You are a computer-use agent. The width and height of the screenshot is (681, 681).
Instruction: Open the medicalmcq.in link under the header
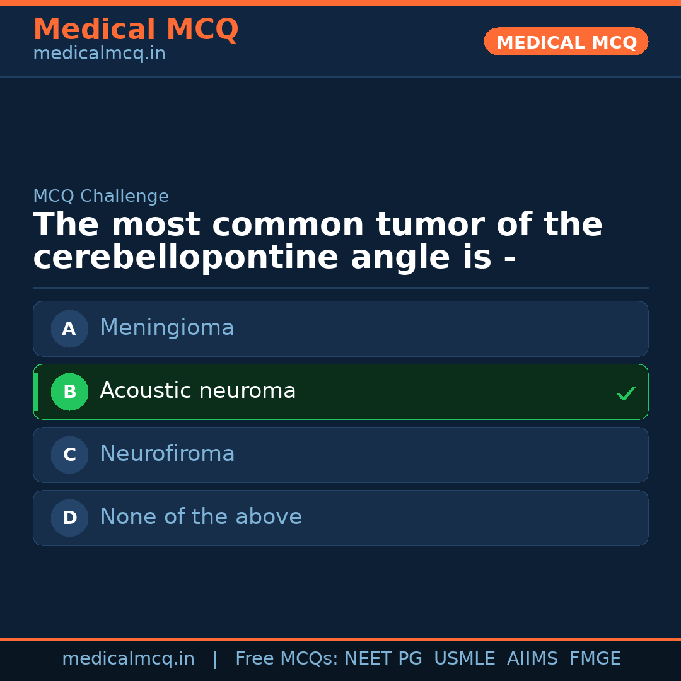pos(98,53)
